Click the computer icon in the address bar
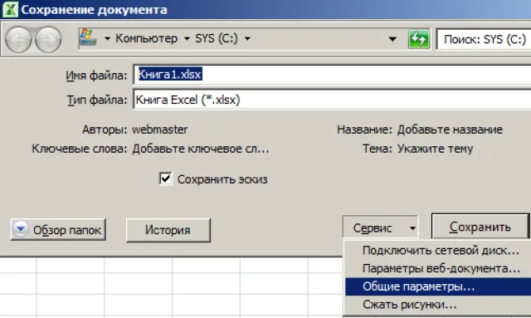This screenshot has width=531, height=318. [88, 37]
